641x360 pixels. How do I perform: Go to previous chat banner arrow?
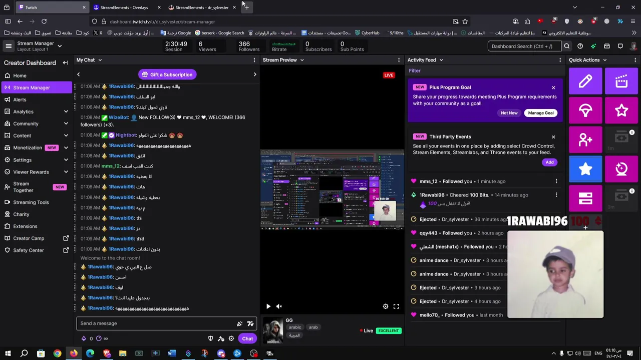78,74
